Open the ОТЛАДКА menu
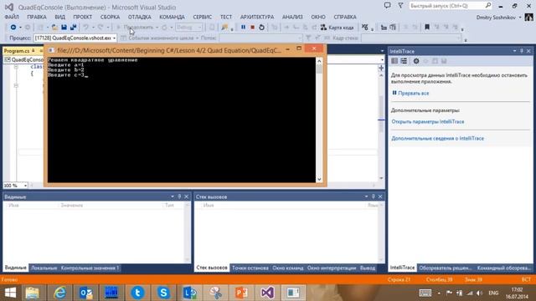Viewport: 536px width, 301px height. (140, 17)
